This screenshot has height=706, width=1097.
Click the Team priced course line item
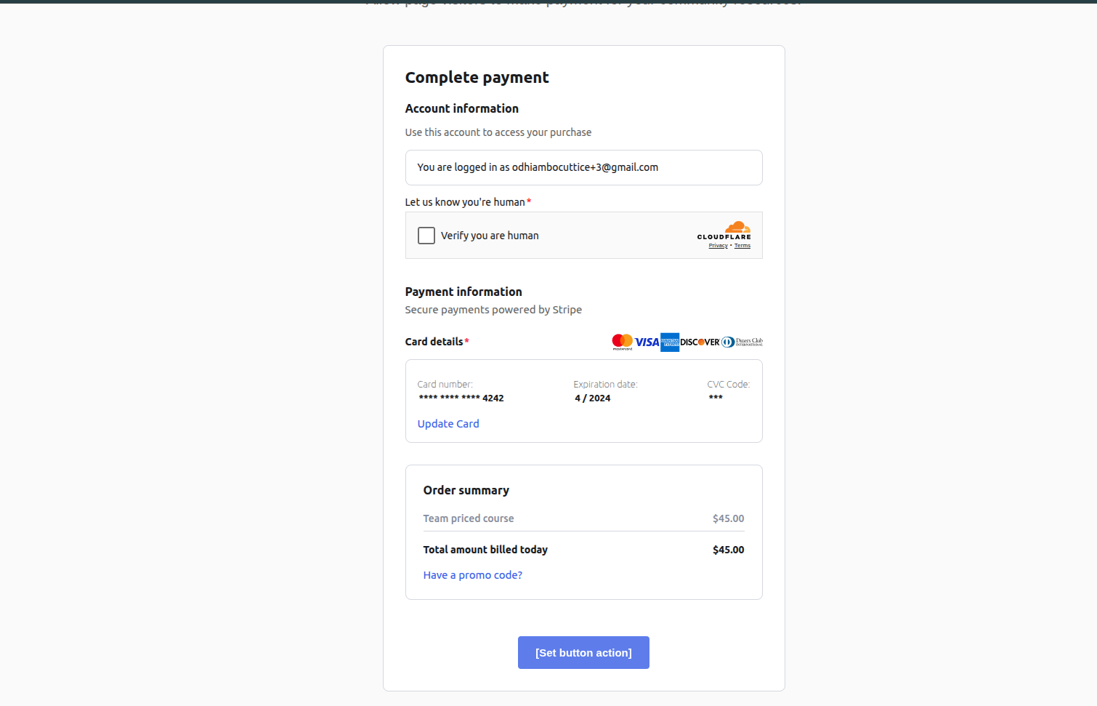click(469, 518)
